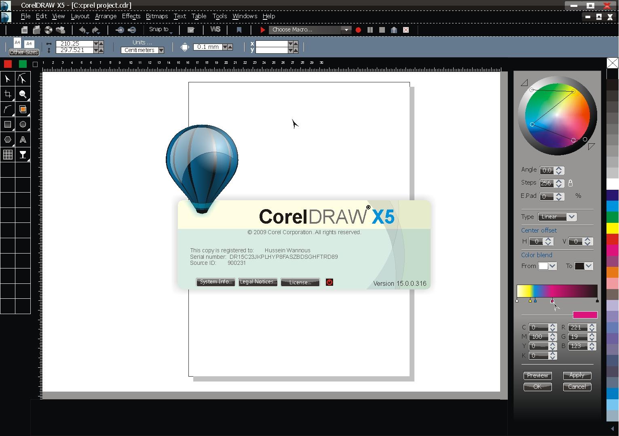Open the Arrange menu
This screenshot has height=436, width=619.
106,16
